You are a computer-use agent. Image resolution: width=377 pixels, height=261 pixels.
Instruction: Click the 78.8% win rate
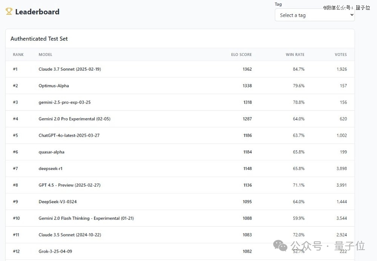(299, 102)
